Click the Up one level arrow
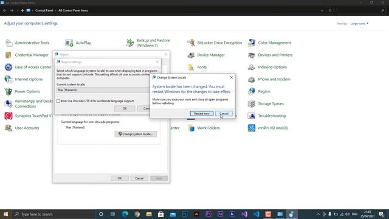389x219 pixels. point(22,10)
